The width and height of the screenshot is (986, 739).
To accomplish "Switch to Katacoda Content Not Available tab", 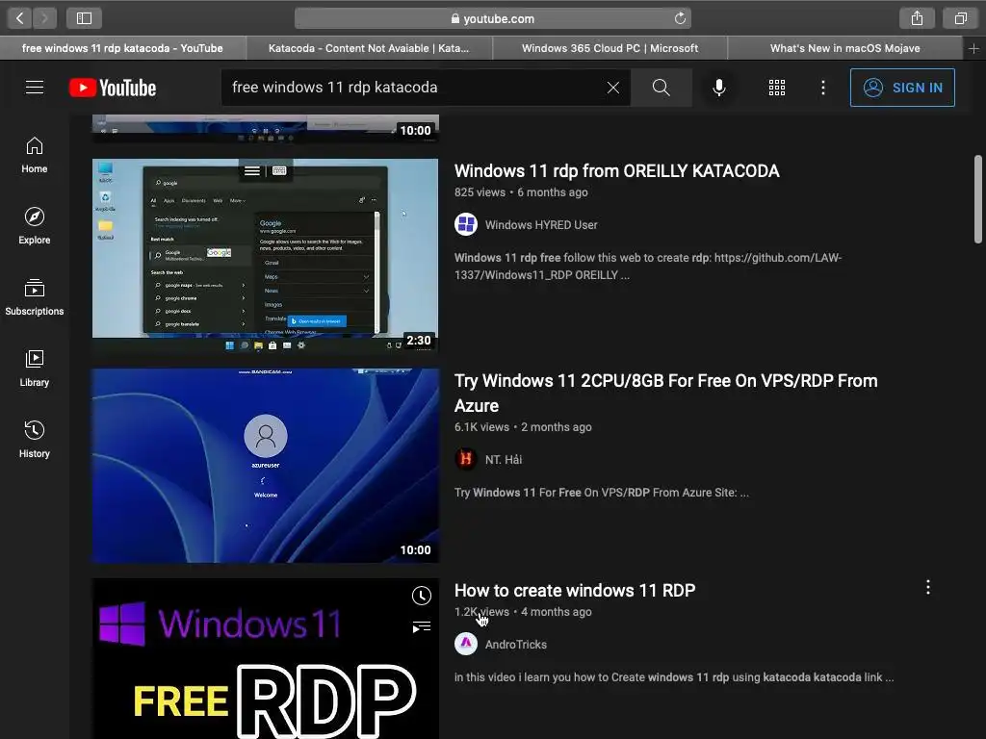I will [x=369, y=48].
